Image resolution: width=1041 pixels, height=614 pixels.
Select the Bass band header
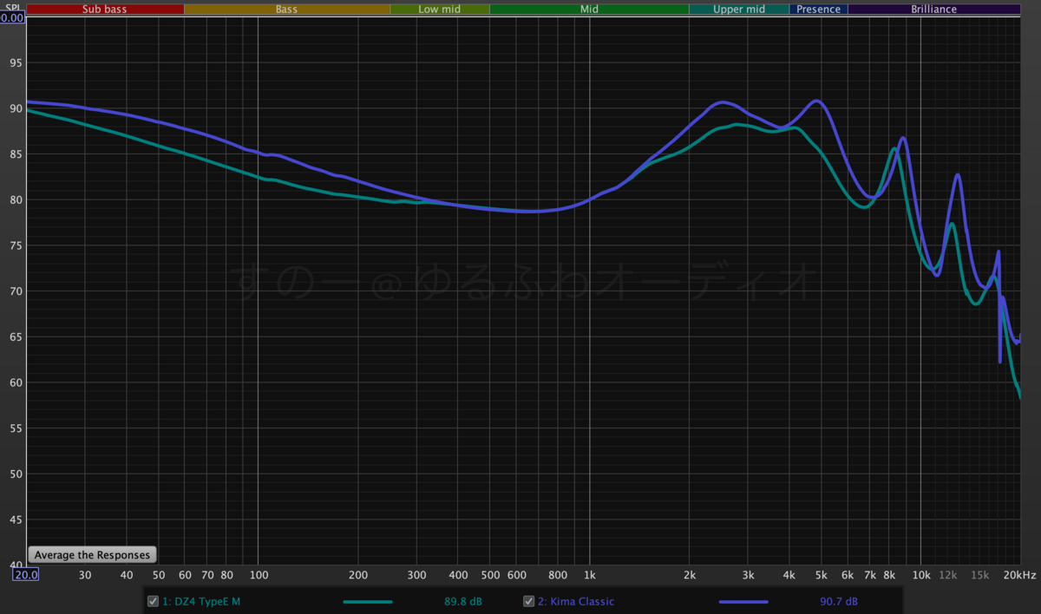coord(287,9)
